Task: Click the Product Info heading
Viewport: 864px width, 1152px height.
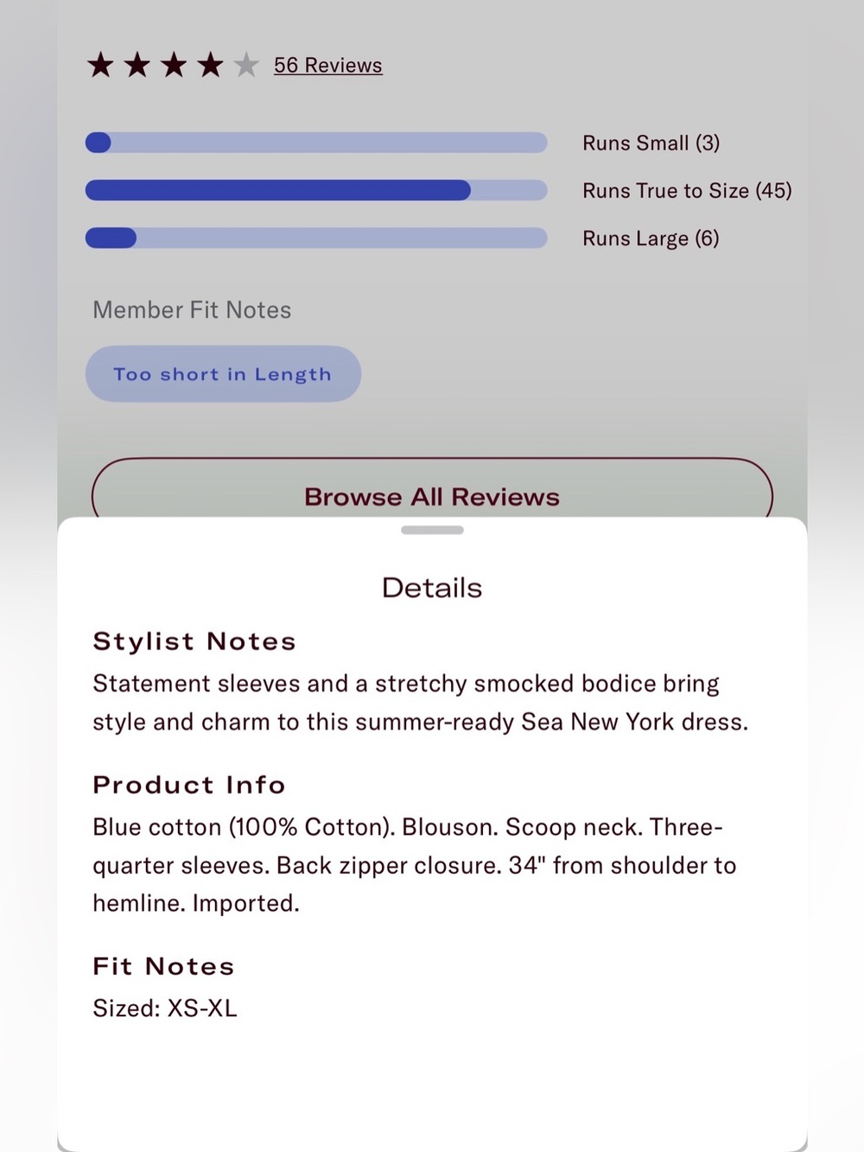Action: coord(189,785)
